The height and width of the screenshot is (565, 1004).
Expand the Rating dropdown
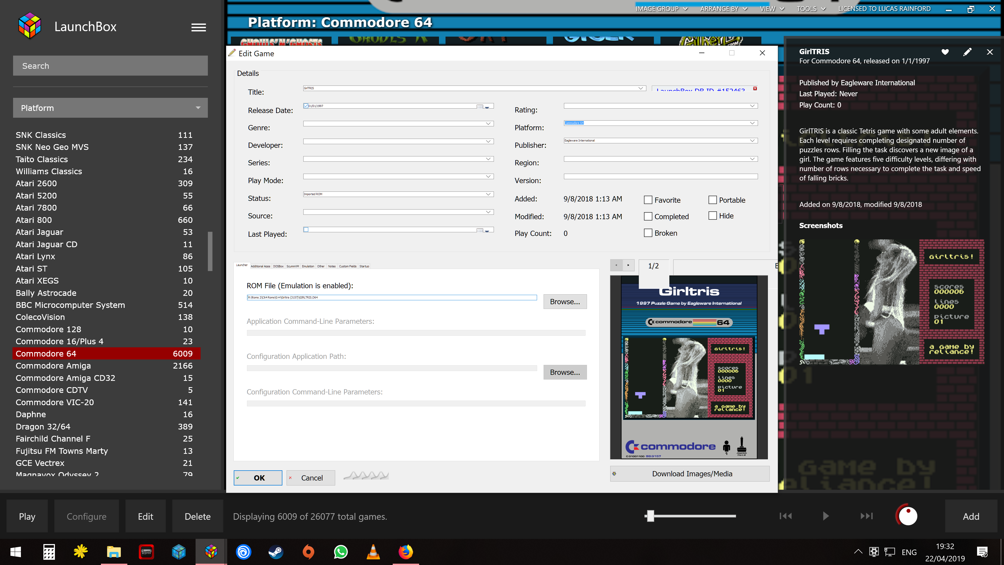point(752,106)
